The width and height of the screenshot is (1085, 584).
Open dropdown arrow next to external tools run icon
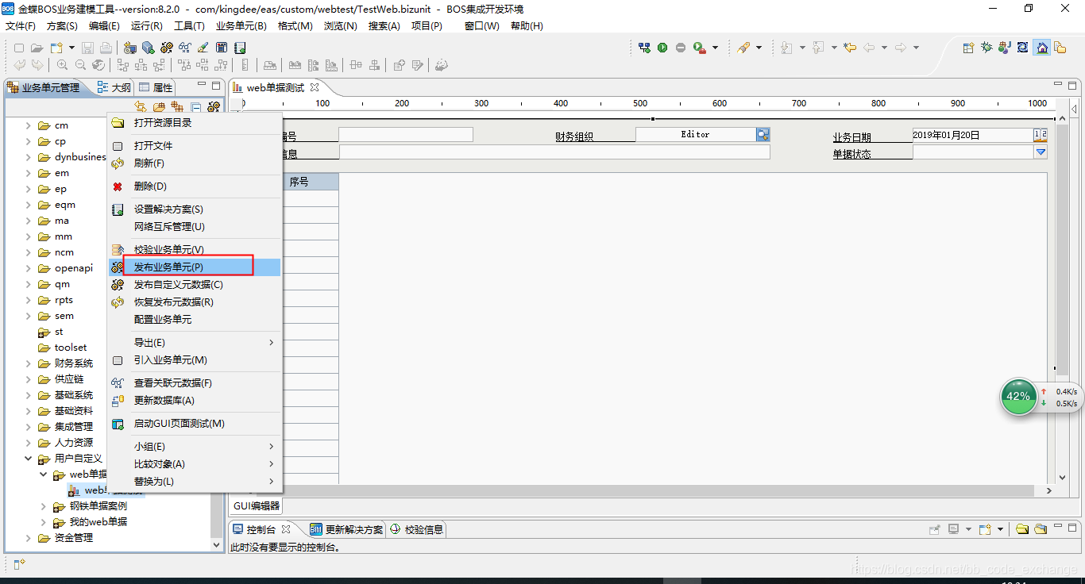click(716, 48)
